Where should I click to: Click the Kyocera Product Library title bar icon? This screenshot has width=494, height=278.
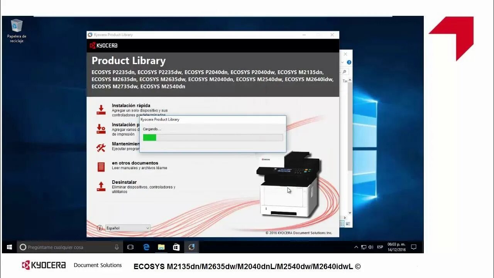pos(90,35)
